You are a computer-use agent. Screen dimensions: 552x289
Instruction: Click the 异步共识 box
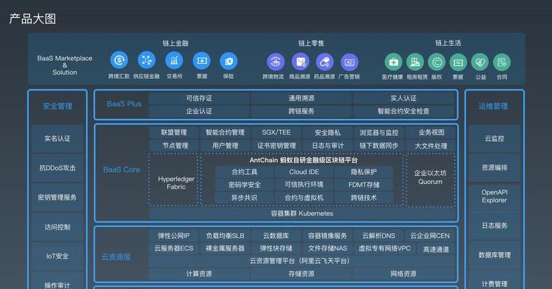click(244, 198)
